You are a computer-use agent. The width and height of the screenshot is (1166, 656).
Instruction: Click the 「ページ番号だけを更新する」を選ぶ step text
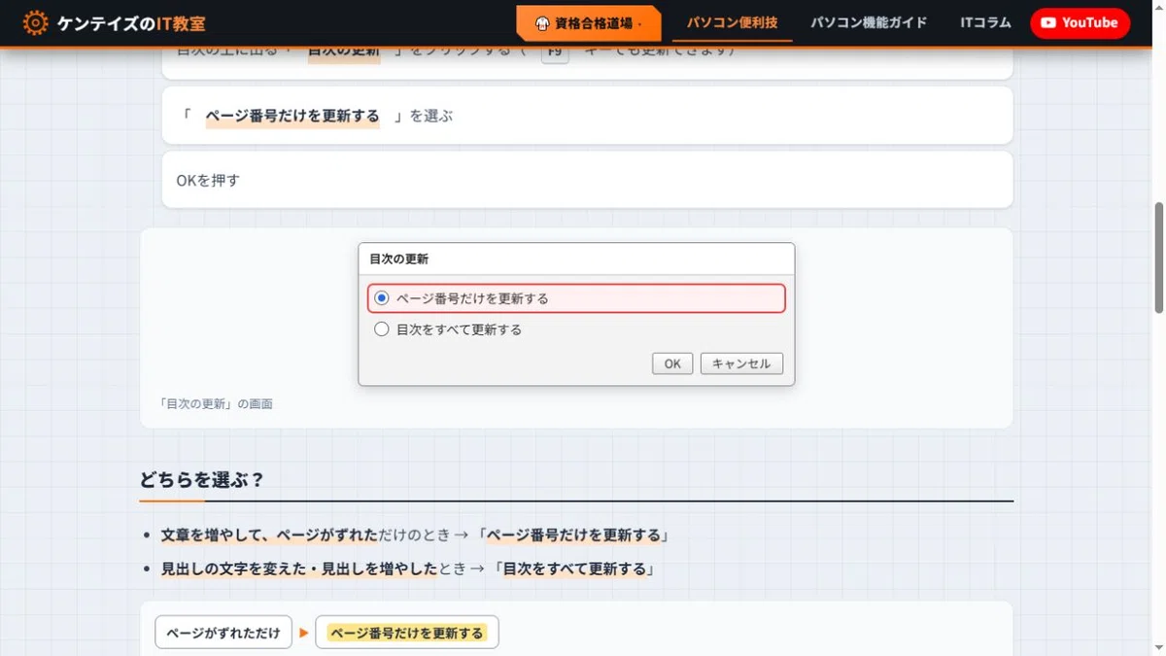coord(317,116)
